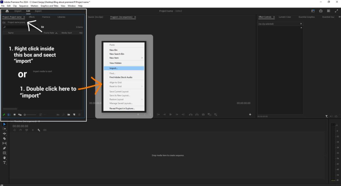Toggle the Caption track options button

(45, 130)
